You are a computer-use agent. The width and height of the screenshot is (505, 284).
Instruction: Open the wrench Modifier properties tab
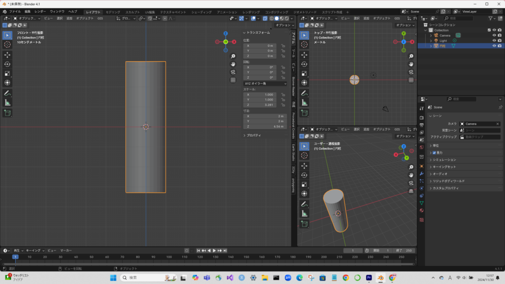[x=422, y=174]
